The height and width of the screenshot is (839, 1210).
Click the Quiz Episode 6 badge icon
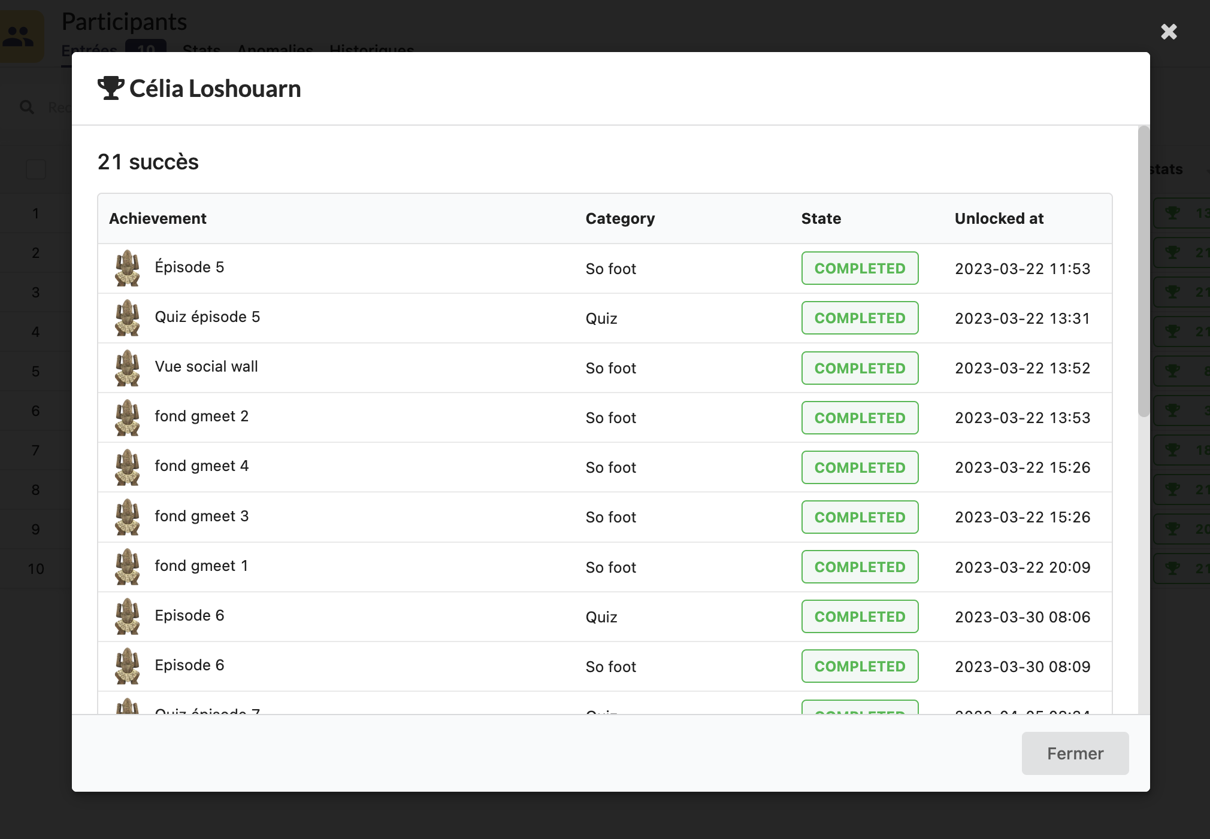[128, 616]
